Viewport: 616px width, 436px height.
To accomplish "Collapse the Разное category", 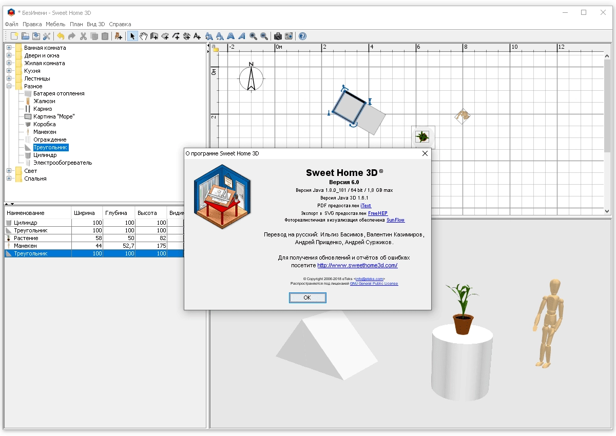I will [x=9, y=86].
